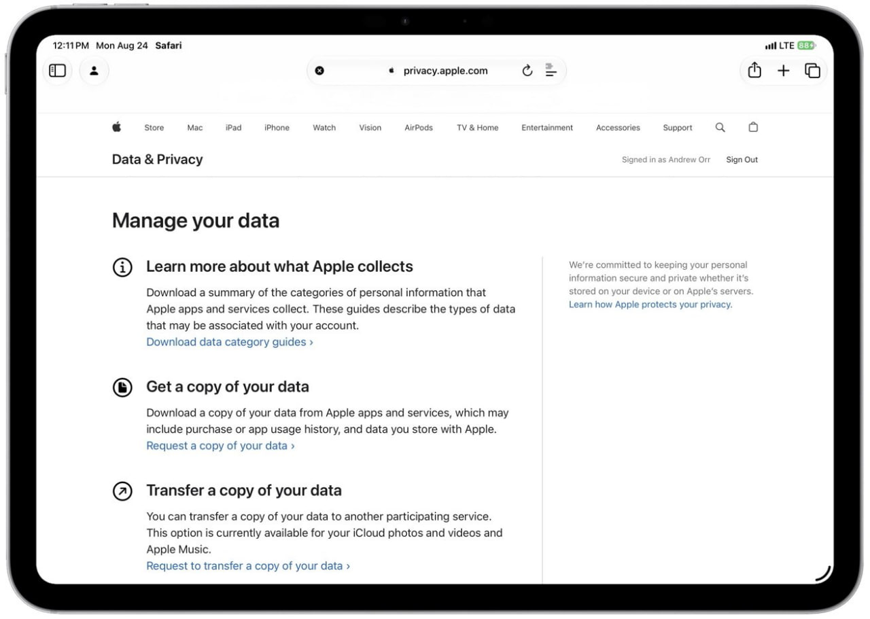This screenshot has width=870, height=619.
Task: Stop loading with the X icon
Action: (x=319, y=71)
